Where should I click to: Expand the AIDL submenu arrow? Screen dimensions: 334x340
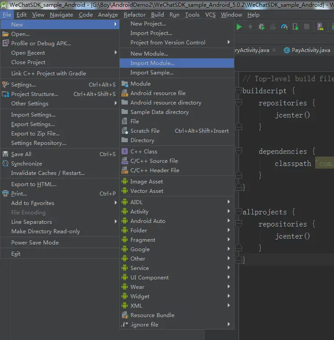[229, 202]
